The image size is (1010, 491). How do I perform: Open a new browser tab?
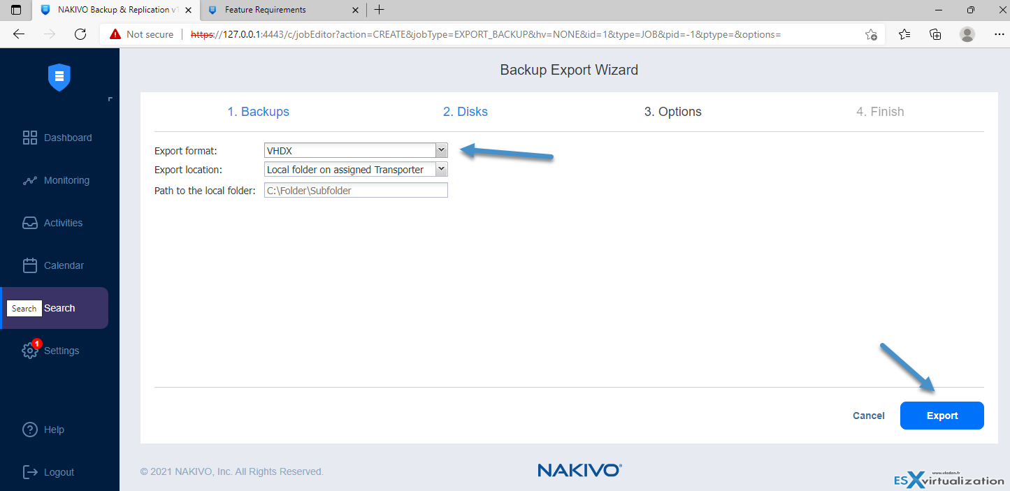coord(379,10)
